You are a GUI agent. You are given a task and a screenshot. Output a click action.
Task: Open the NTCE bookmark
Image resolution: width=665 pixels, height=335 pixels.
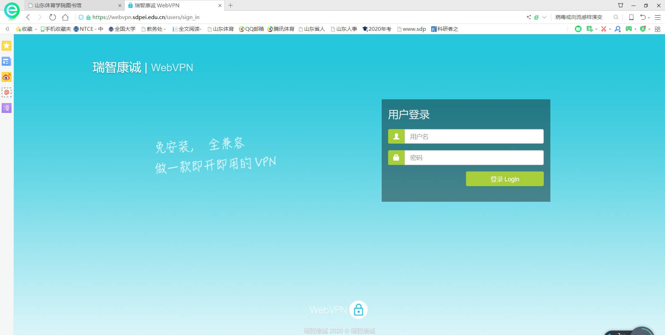point(88,29)
